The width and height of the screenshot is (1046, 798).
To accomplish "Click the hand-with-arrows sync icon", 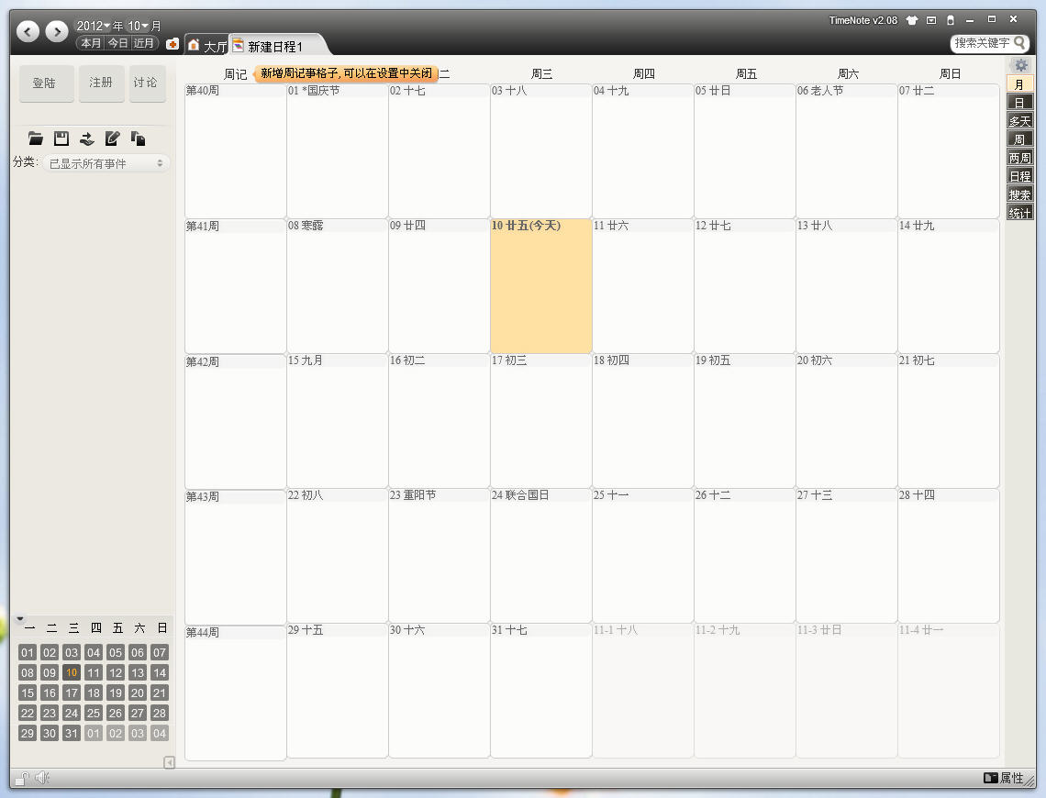I will [87, 139].
